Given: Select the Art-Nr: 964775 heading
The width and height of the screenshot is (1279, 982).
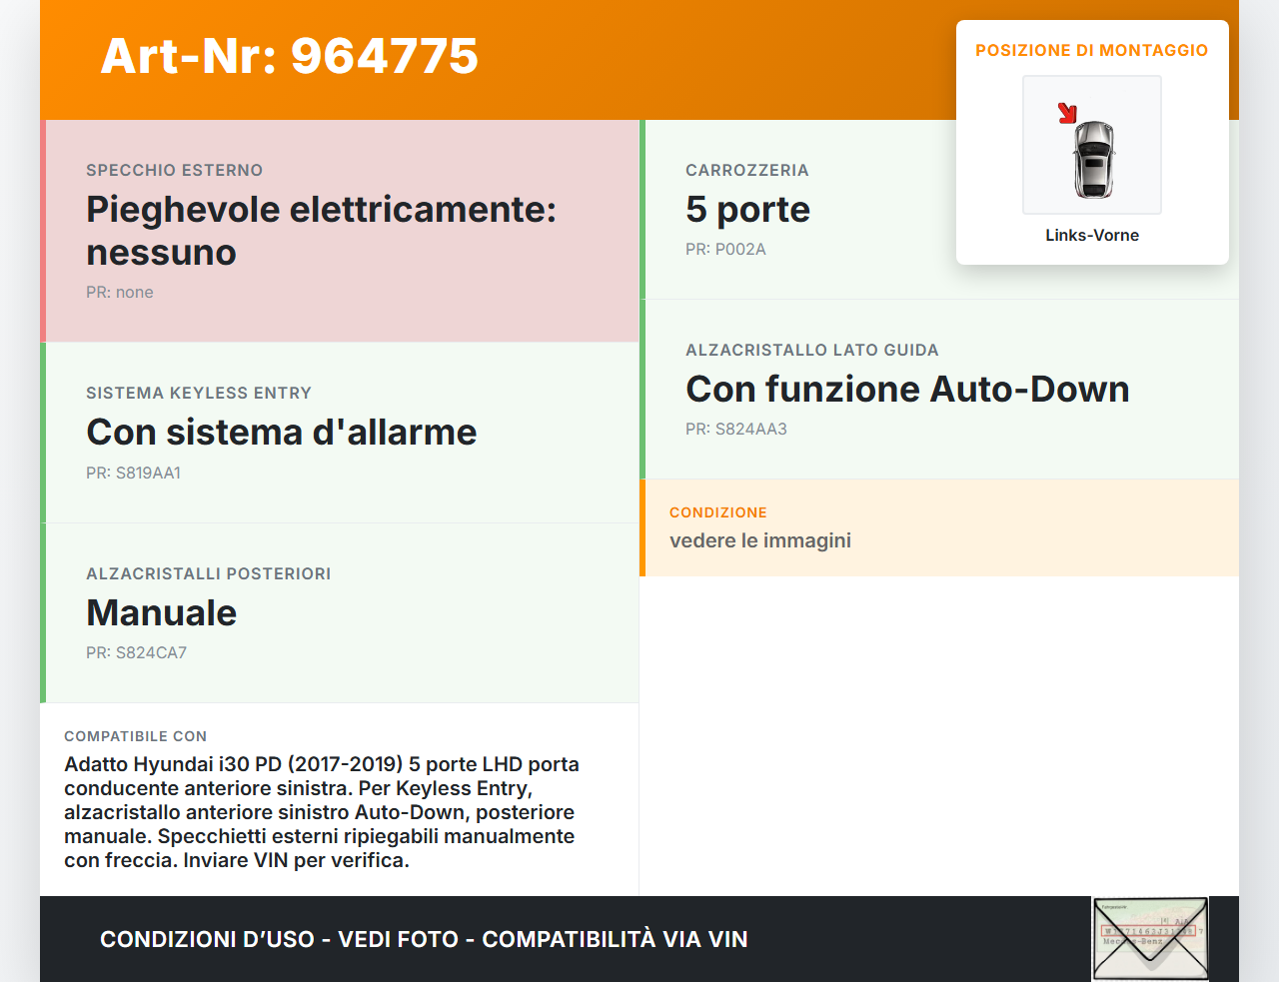Looking at the screenshot, I should pos(290,56).
